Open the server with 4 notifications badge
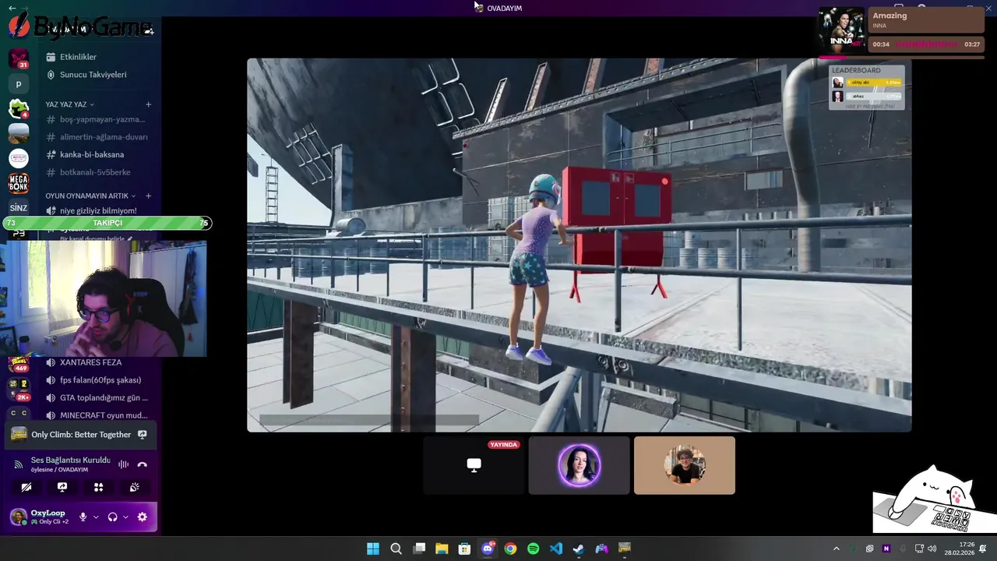Viewport: 997px width, 561px height. (x=19, y=108)
